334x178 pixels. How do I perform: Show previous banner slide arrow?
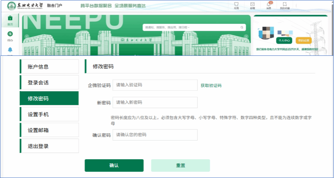(27, 36)
